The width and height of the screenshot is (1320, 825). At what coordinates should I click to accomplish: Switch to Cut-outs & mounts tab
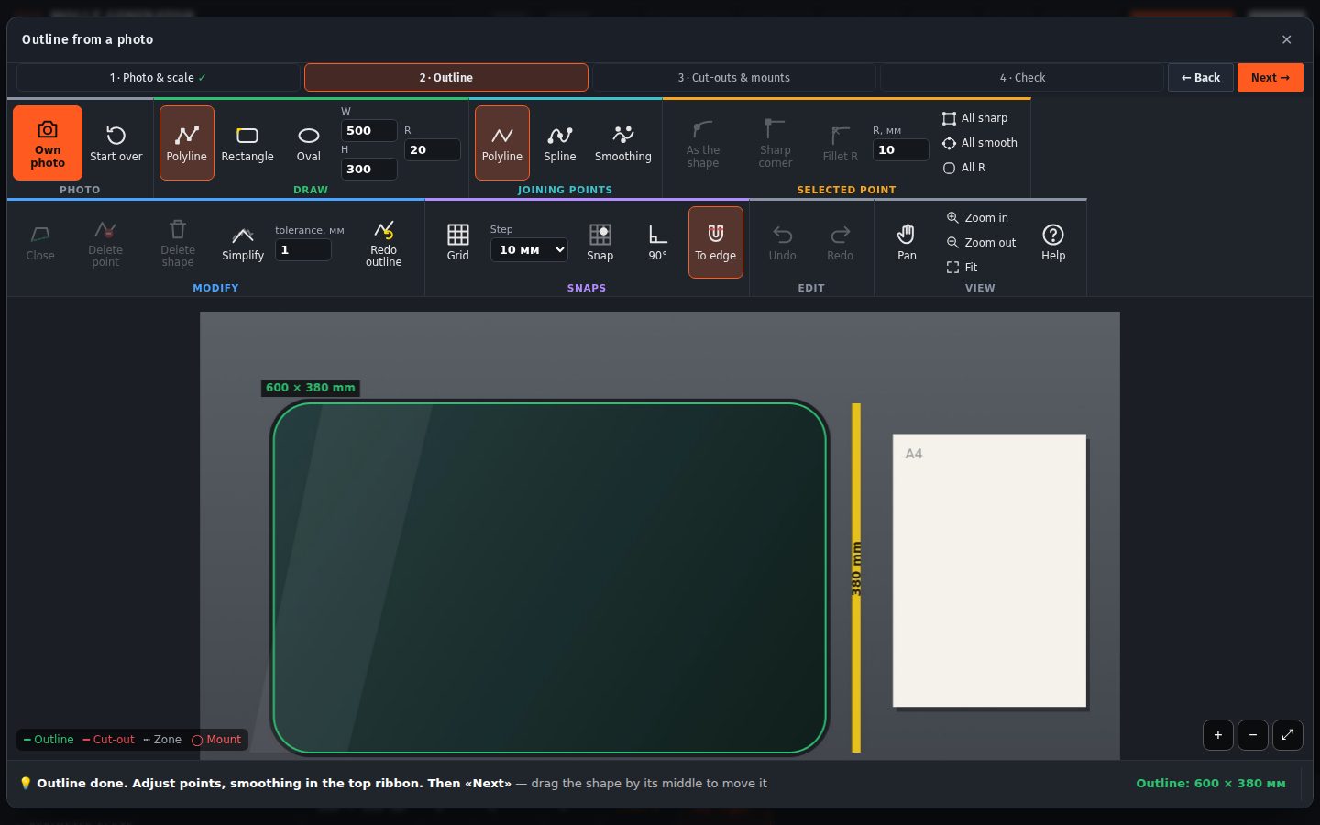(734, 78)
